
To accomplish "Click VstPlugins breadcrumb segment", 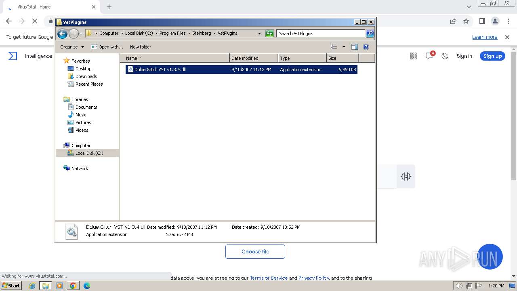I will 227,33.
